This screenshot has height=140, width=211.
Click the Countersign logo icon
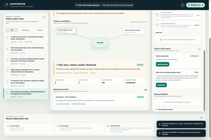pos(6,5)
